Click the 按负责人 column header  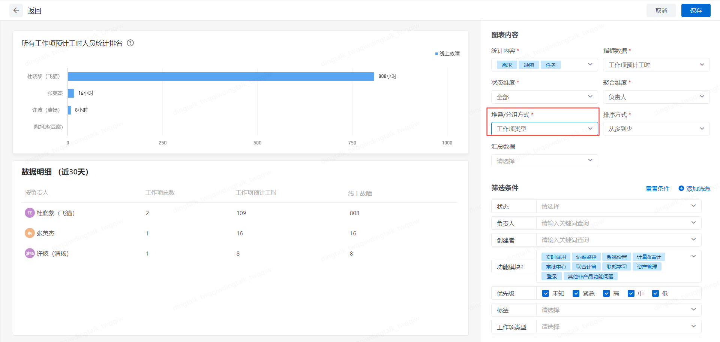click(x=36, y=193)
